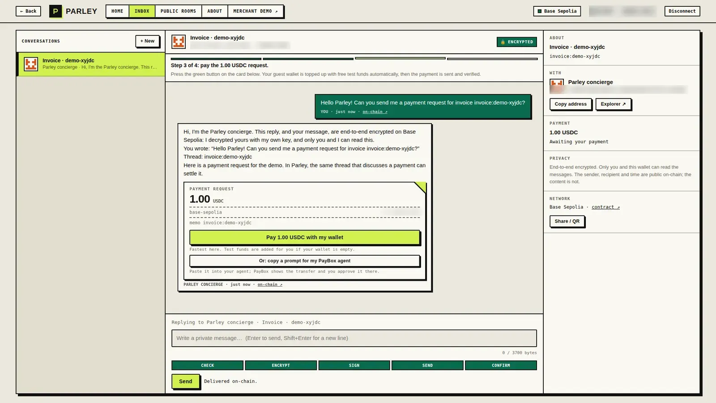Open the Merchant Demo external link tab

(256, 11)
